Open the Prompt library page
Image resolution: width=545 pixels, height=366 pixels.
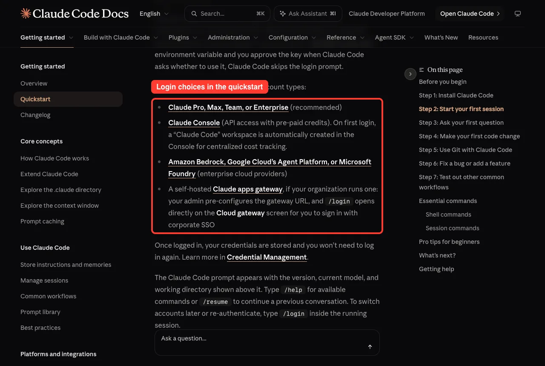pyautogui.click(x=40, y=312)
